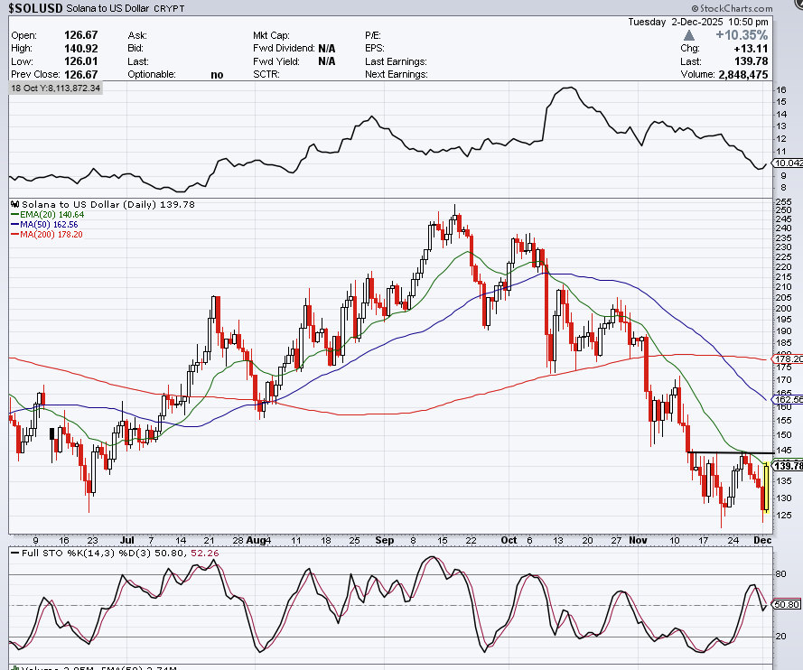Viewport: 803px width, 670px height.
Task: Click the 18 Oct Y:8,113,872.34 crosshair readout
Action: tap(56, 88)
